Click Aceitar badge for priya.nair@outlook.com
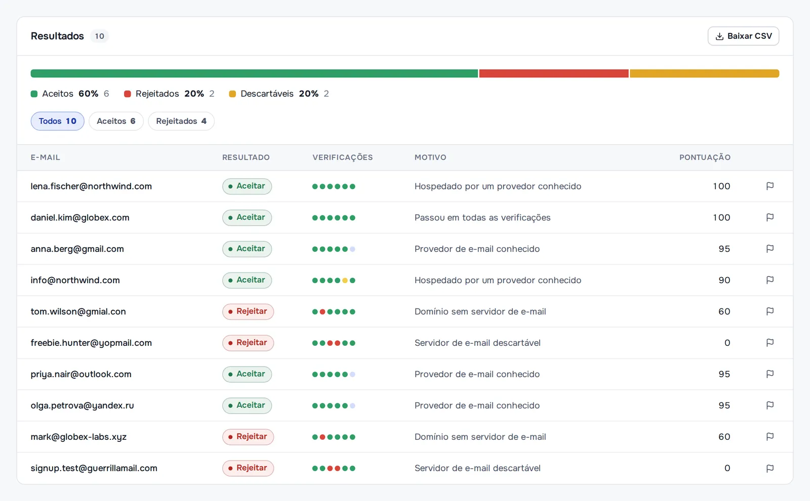 (247, 374)
